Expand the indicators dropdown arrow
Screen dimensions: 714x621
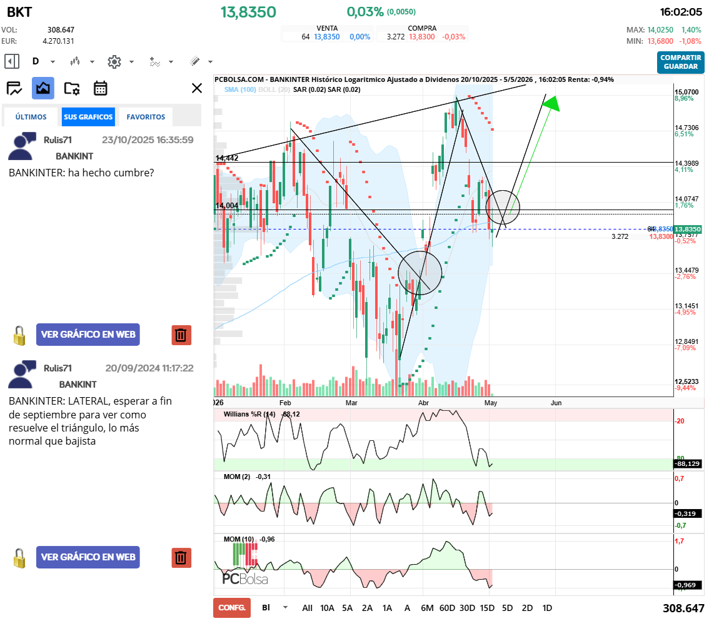pos(171,61)
